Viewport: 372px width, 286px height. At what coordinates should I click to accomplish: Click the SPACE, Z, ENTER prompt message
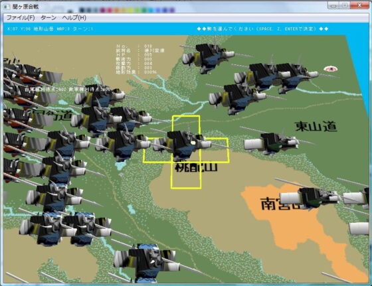(262, 29)
